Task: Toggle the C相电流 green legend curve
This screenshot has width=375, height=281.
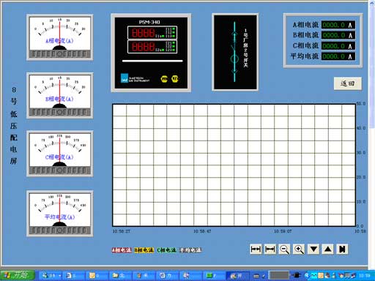Action: click(x=166, y=250)
